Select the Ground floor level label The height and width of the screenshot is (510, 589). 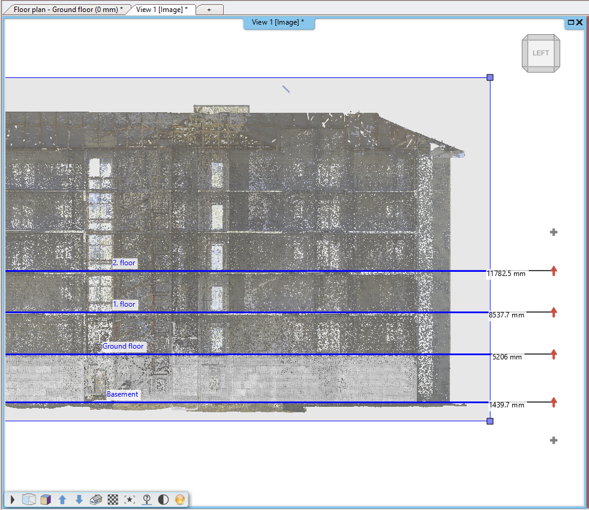click(123, 346)
